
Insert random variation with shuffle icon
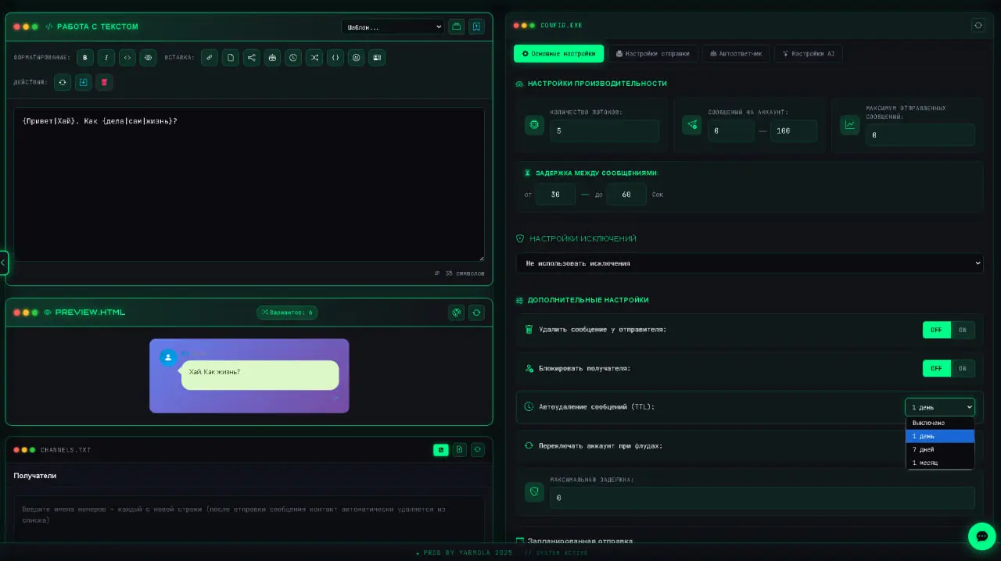[x=314, y=57]
